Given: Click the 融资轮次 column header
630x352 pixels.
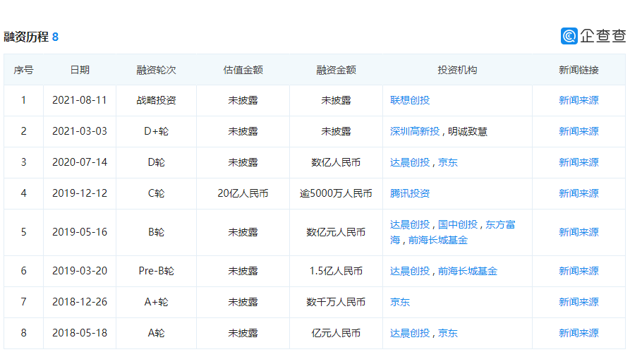Looking at the screenshot, I should [x=157, y=70].
